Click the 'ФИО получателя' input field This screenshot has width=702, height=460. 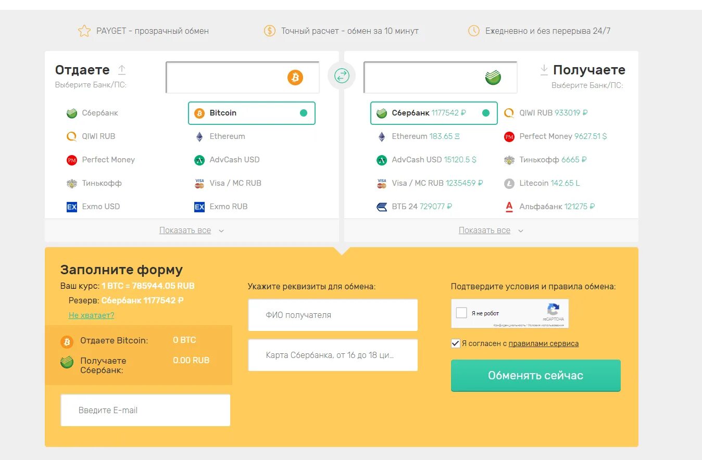point(333,315)
